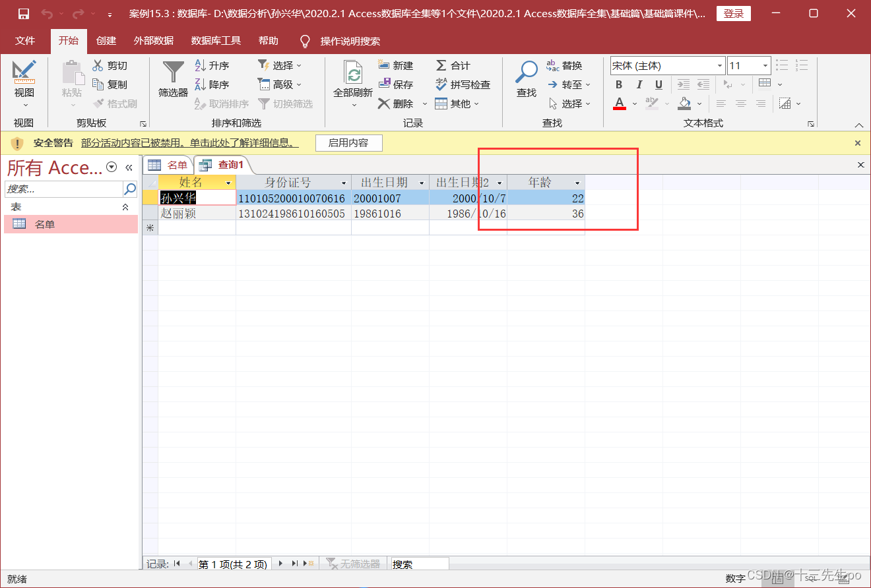The height and width of the screenshot is (588, 871).
Task: Open 替换 replace tool
Action: click(x=565, y=65)
